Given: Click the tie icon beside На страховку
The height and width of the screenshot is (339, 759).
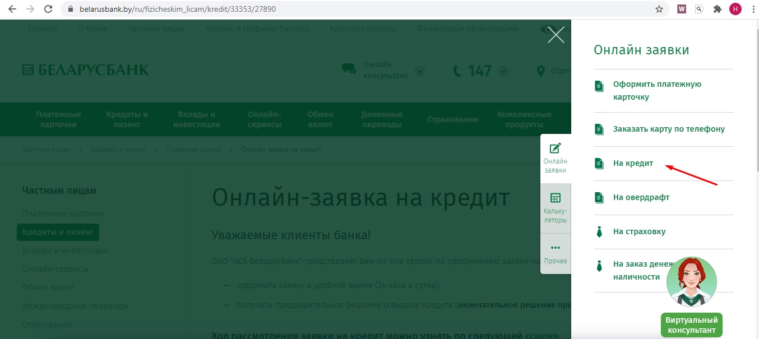Looking at the screenshot, I should [599, 232].
